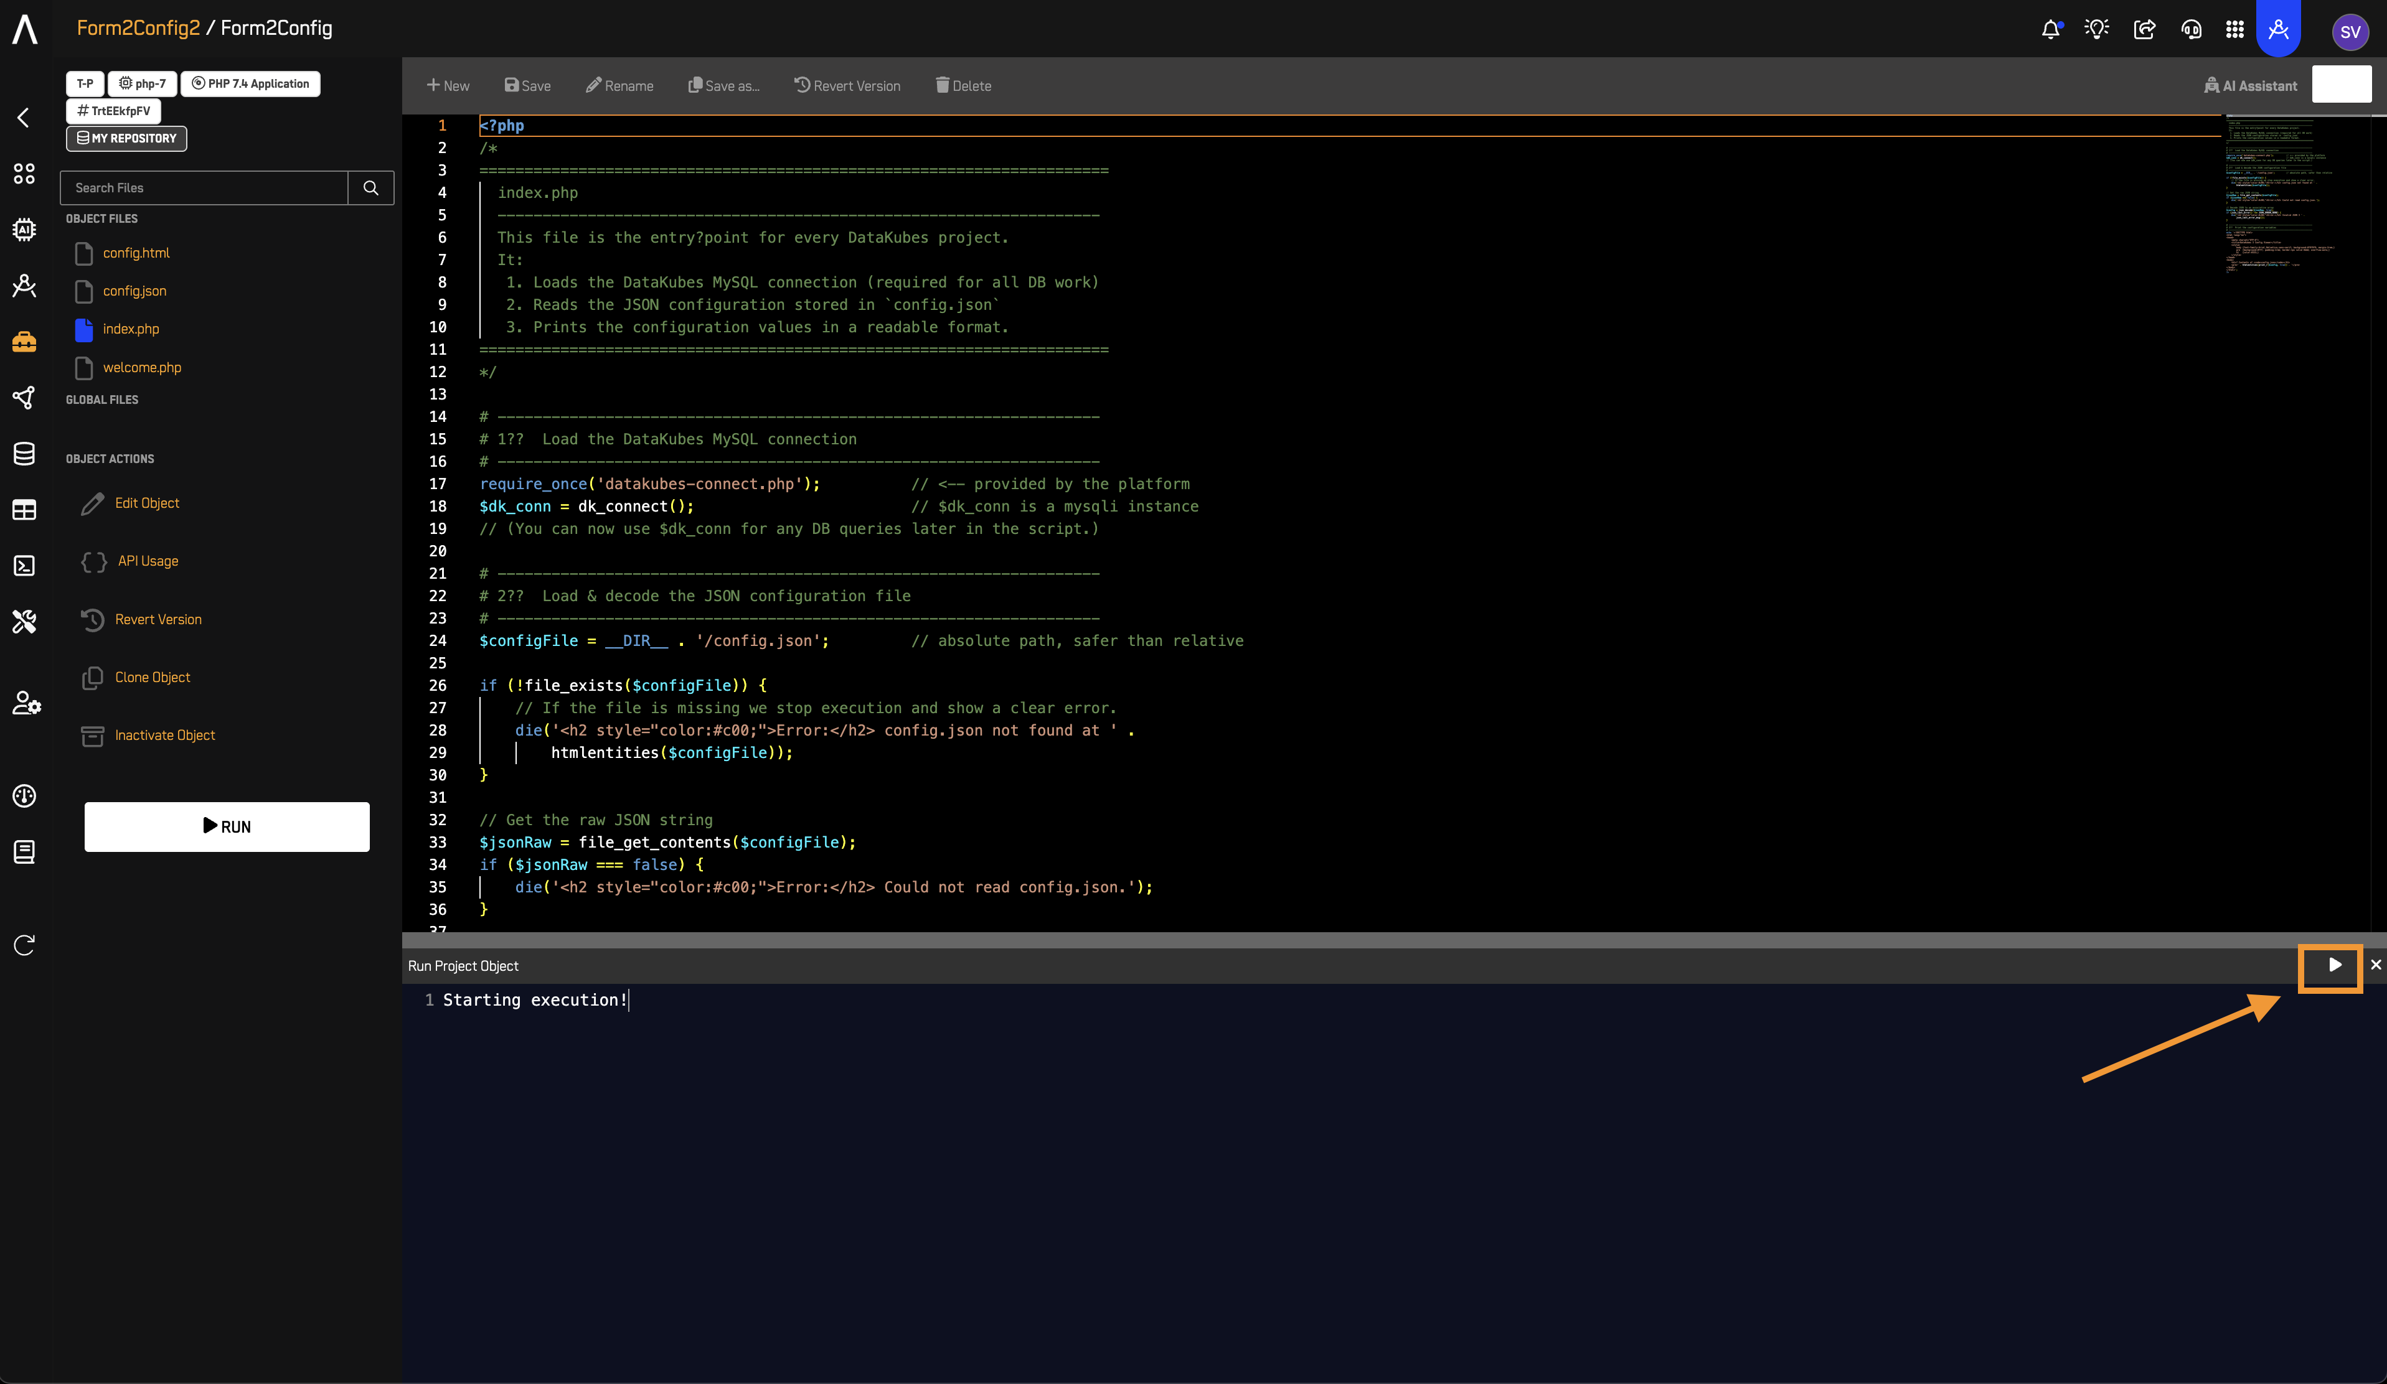Click Save as... in the toolbar
The width and height of the screenshot is (2387, 1384).
(x=723, y=85)
